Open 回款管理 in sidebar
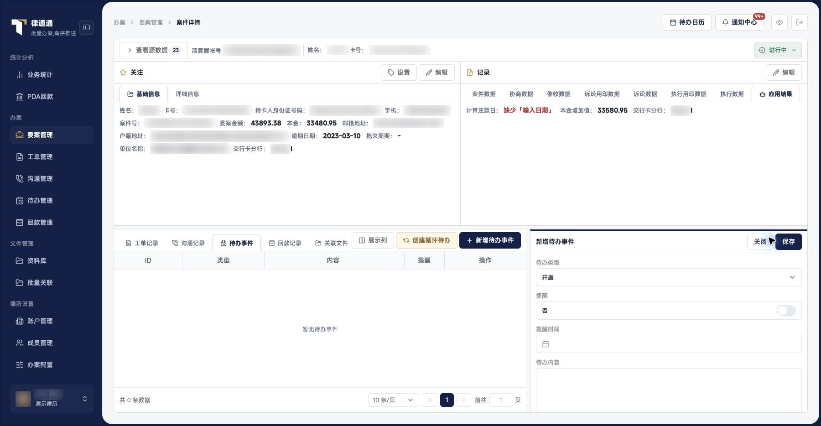 pos(52,223)
